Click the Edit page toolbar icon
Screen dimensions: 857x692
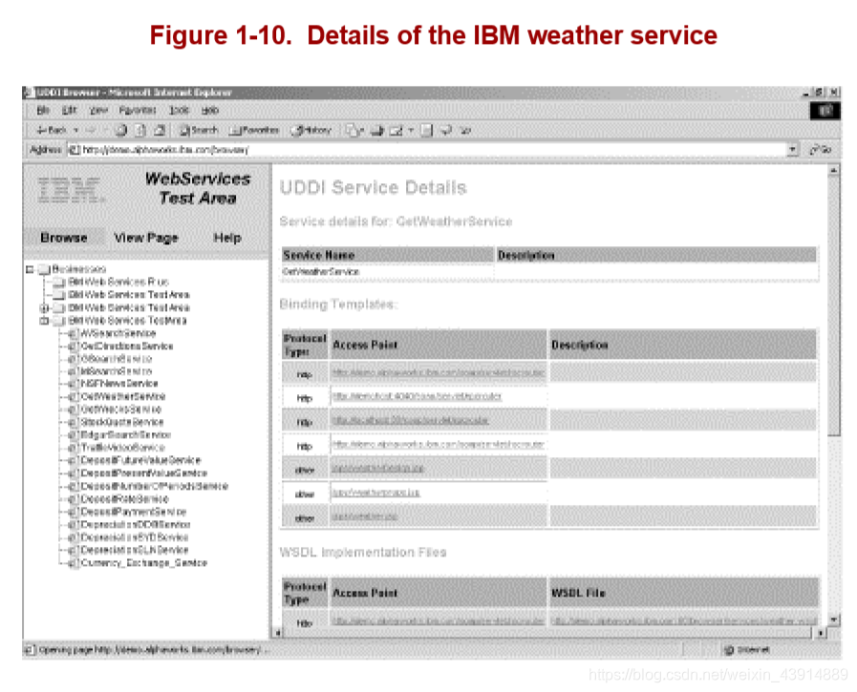click(x=396, y=130)
